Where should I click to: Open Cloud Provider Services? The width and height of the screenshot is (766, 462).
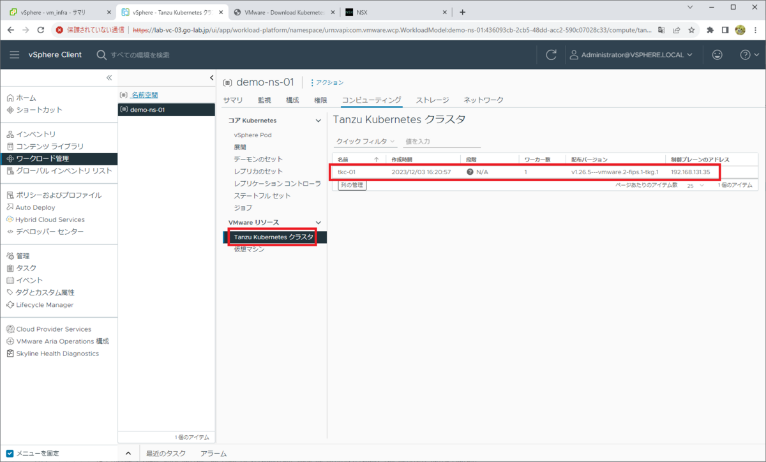(x=49, y=329)
